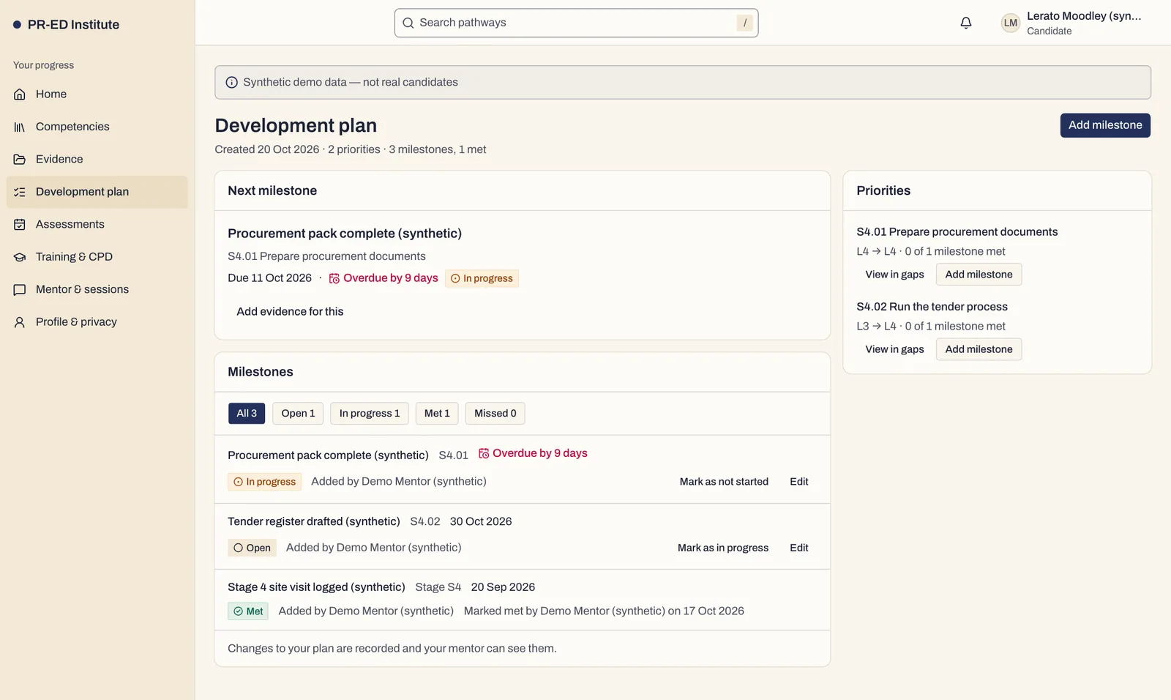The image size is (1171, 700).
Task: Open Profile & privacy
Action: pyautogui.click(x=97, y=322)
